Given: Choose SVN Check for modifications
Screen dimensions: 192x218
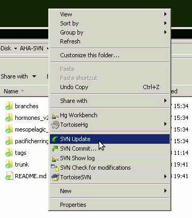Looking at the screenshot, I should pos(110,168).
